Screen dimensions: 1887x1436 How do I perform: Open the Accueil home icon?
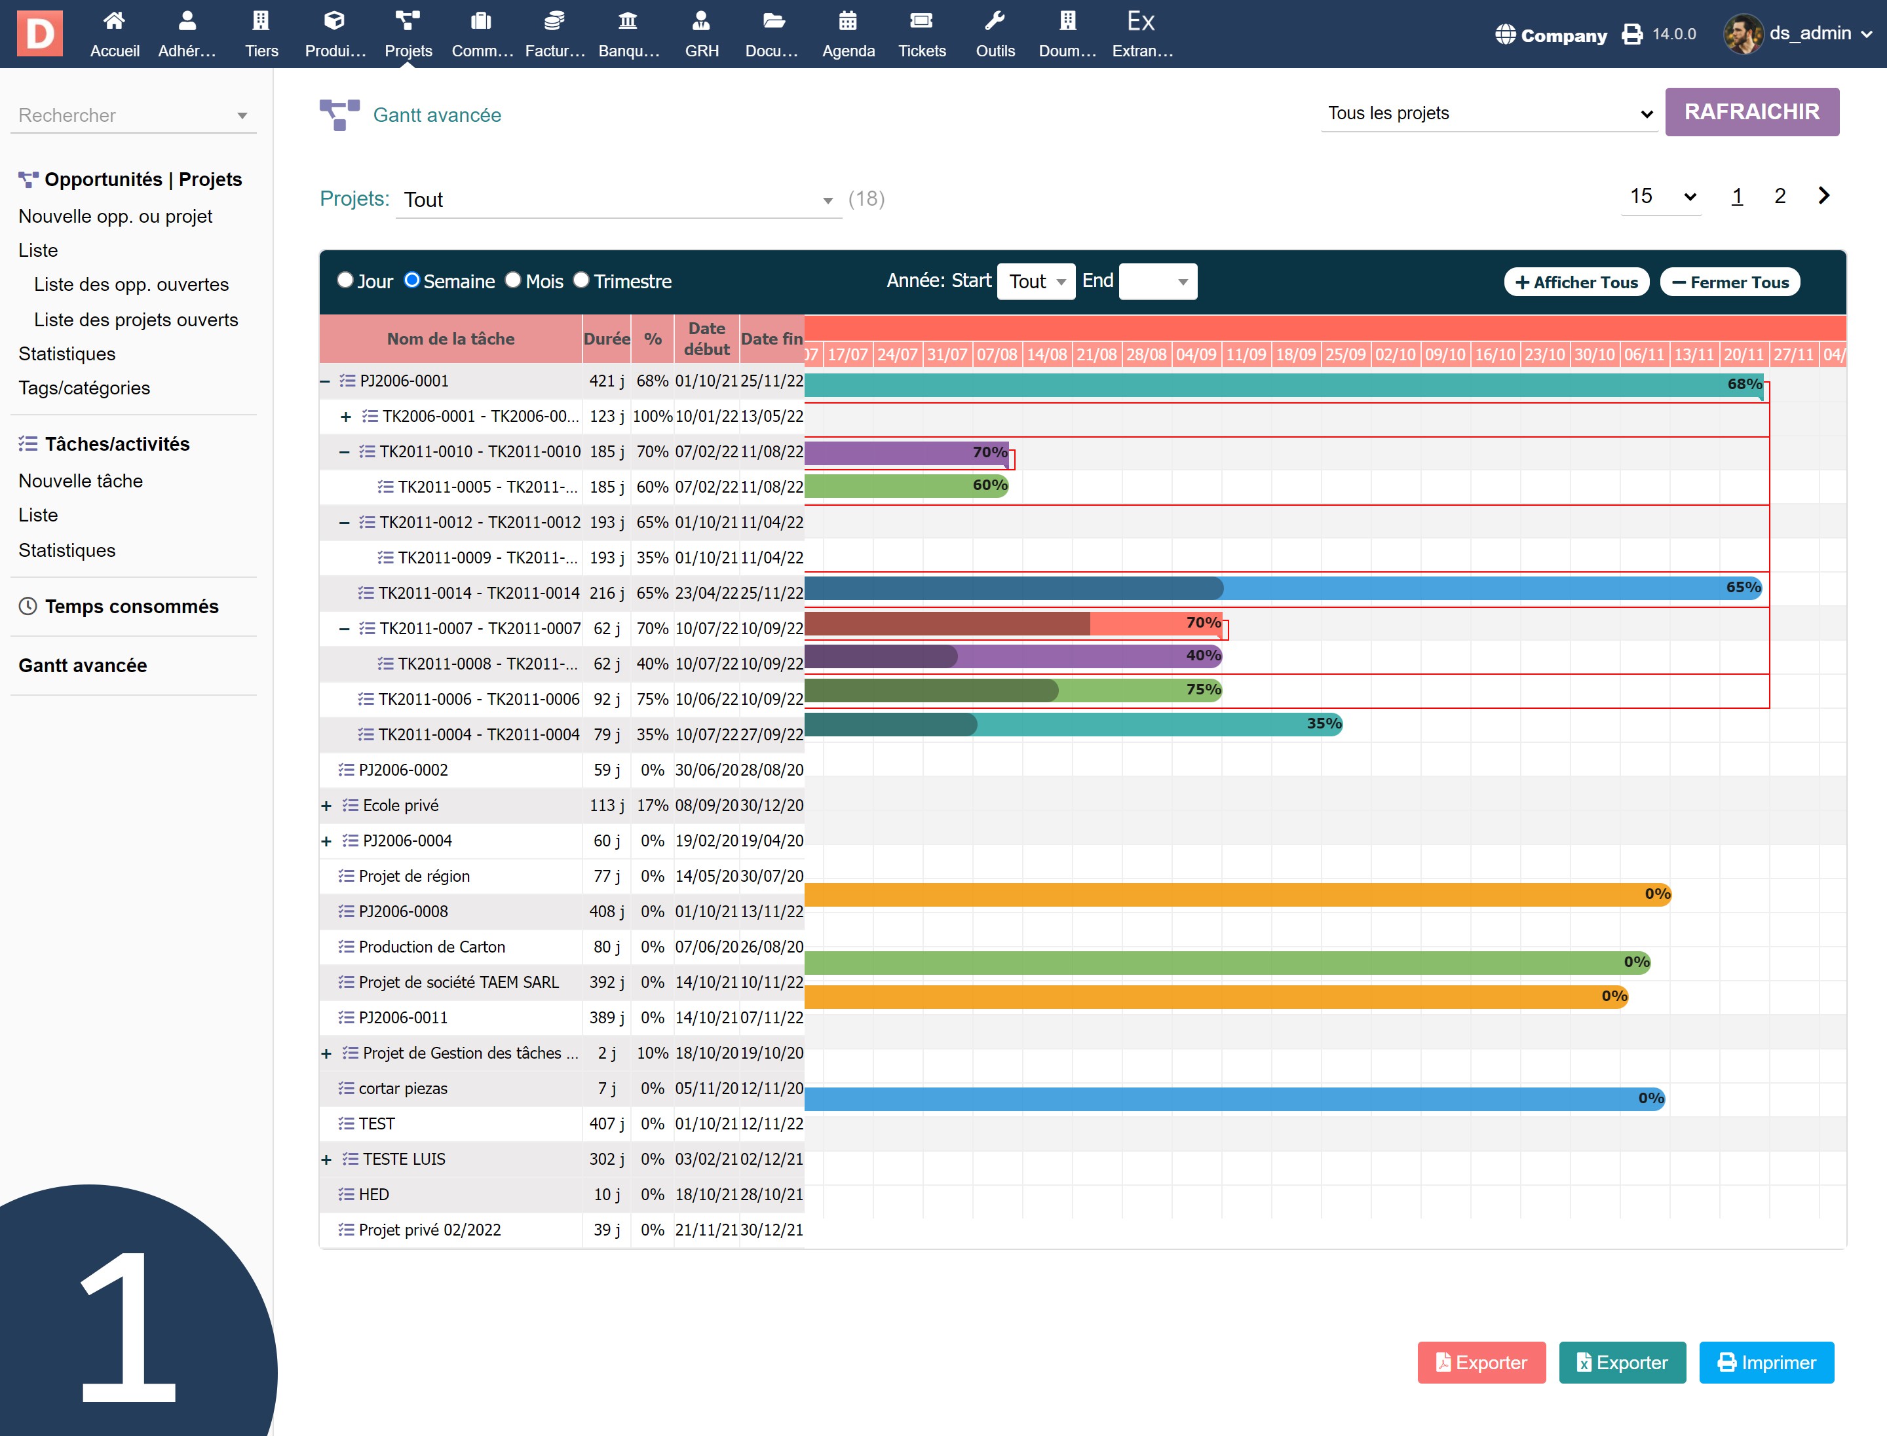pyautogui.click(x=115, y=22)
